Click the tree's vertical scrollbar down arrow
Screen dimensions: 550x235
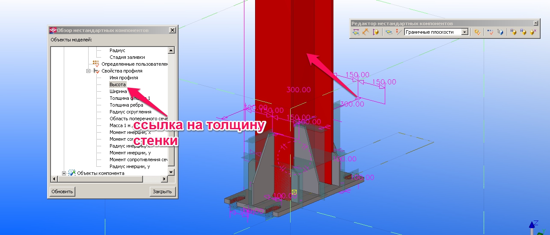(171, 172)
